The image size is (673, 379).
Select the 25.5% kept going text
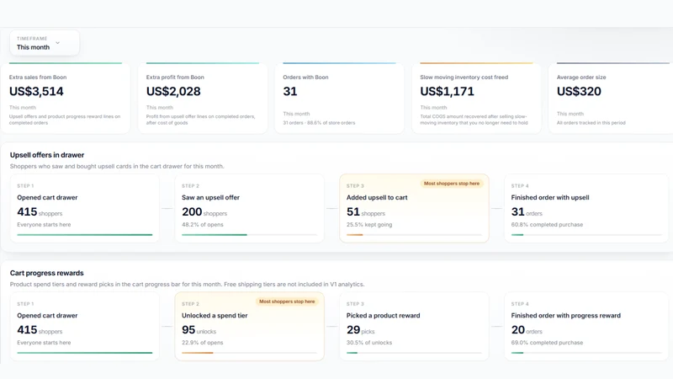[369, 225]
